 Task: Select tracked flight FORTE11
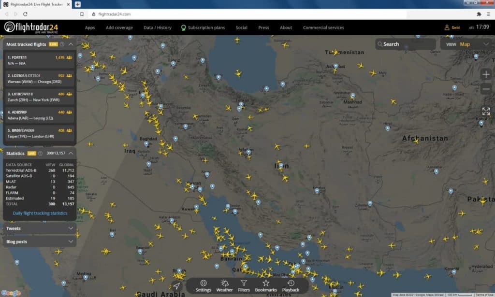coord(40,60)
